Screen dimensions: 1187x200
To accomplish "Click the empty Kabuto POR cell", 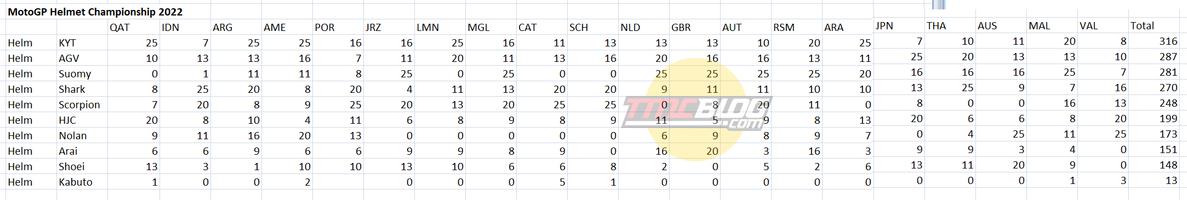I will (x=338, y=182).
